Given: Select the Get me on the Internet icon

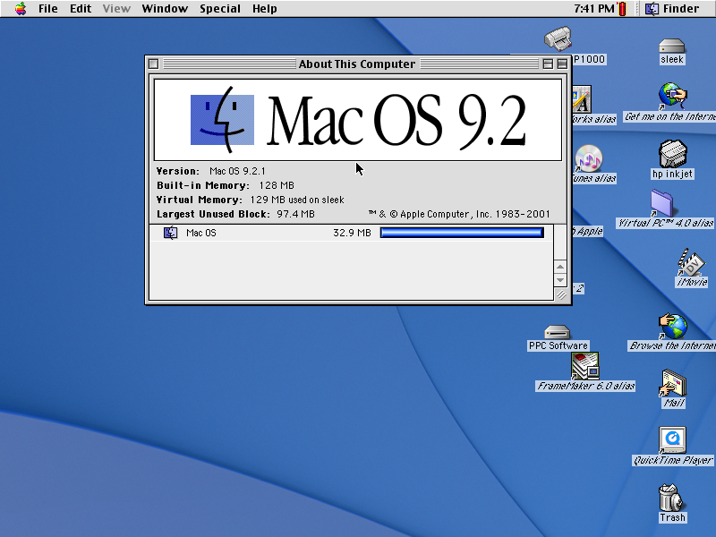Looking at the screenshot, I should click(672, 96).
